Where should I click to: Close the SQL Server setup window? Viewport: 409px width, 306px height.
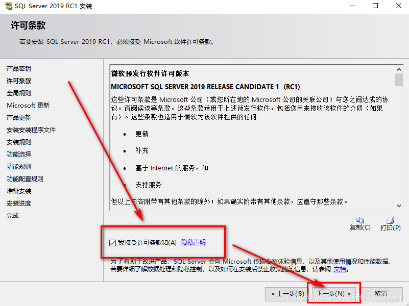coord(399,6)
